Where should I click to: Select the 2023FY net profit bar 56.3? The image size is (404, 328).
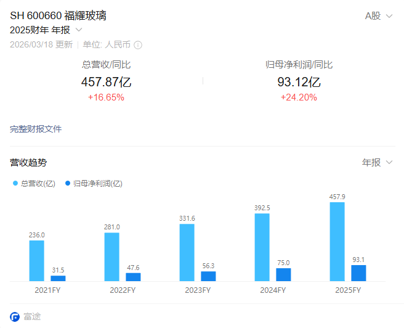click(x=208, y=276)
